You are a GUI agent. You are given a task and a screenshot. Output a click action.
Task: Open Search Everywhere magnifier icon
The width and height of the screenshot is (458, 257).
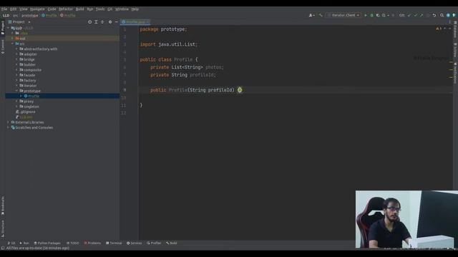click(442, 15)
